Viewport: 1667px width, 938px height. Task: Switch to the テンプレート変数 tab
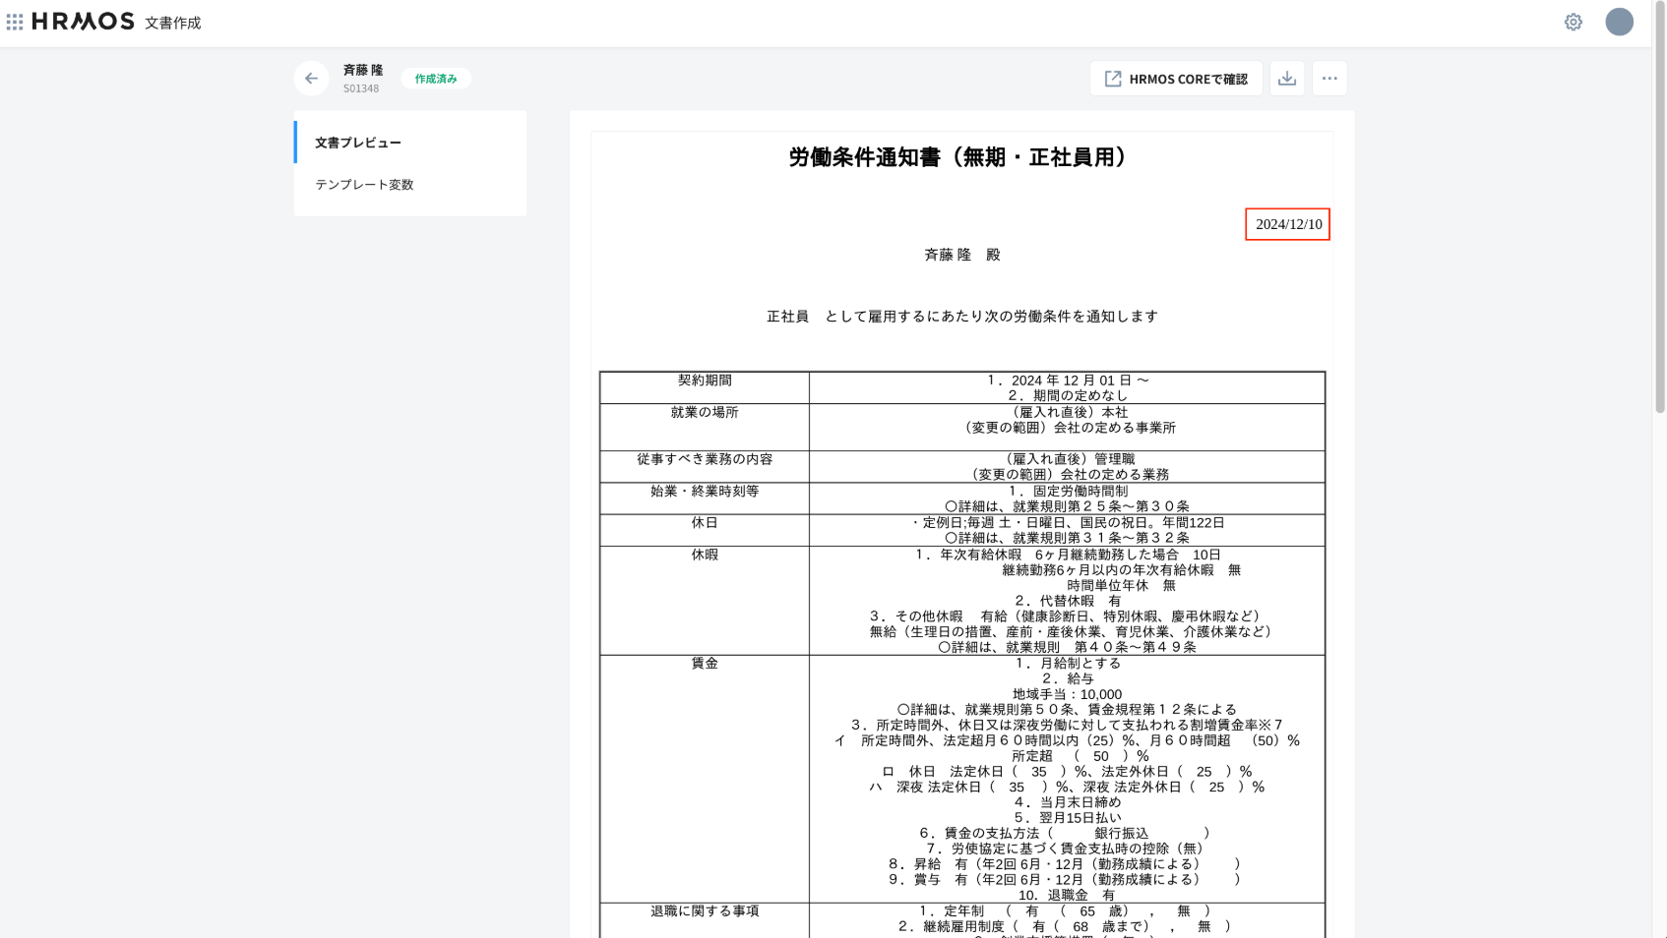[x=364, y=185]
